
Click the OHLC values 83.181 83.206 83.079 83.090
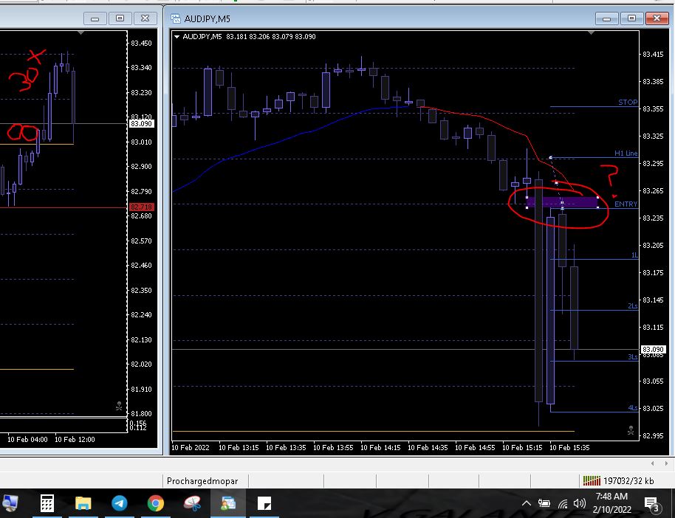point(271,37)
